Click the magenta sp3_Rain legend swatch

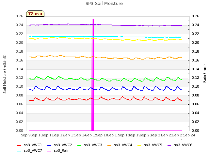click(49, 151)
